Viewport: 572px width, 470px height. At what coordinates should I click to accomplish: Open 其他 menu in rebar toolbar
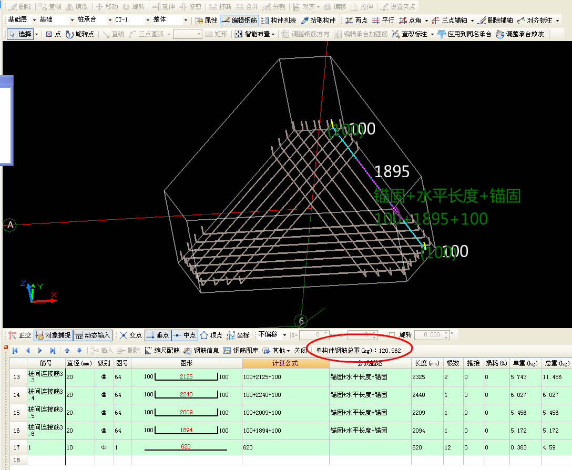coord(276,350)
